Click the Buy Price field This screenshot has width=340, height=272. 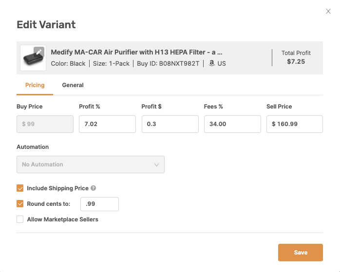point(45,124)
